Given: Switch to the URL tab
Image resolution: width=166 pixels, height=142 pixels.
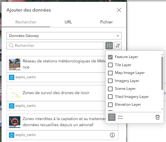Looking at the screenshot, I should coord(68,22).
